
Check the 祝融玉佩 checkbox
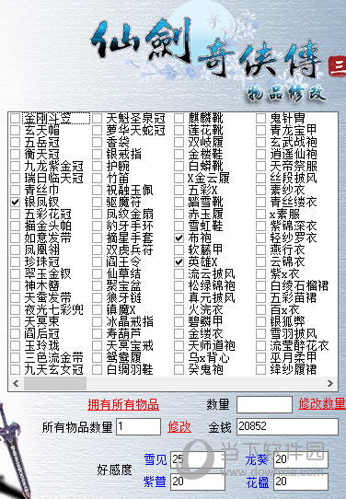coord(97,190)
